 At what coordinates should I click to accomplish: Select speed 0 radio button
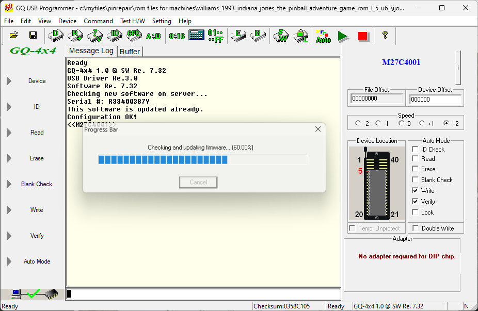(x=401, y=123)
